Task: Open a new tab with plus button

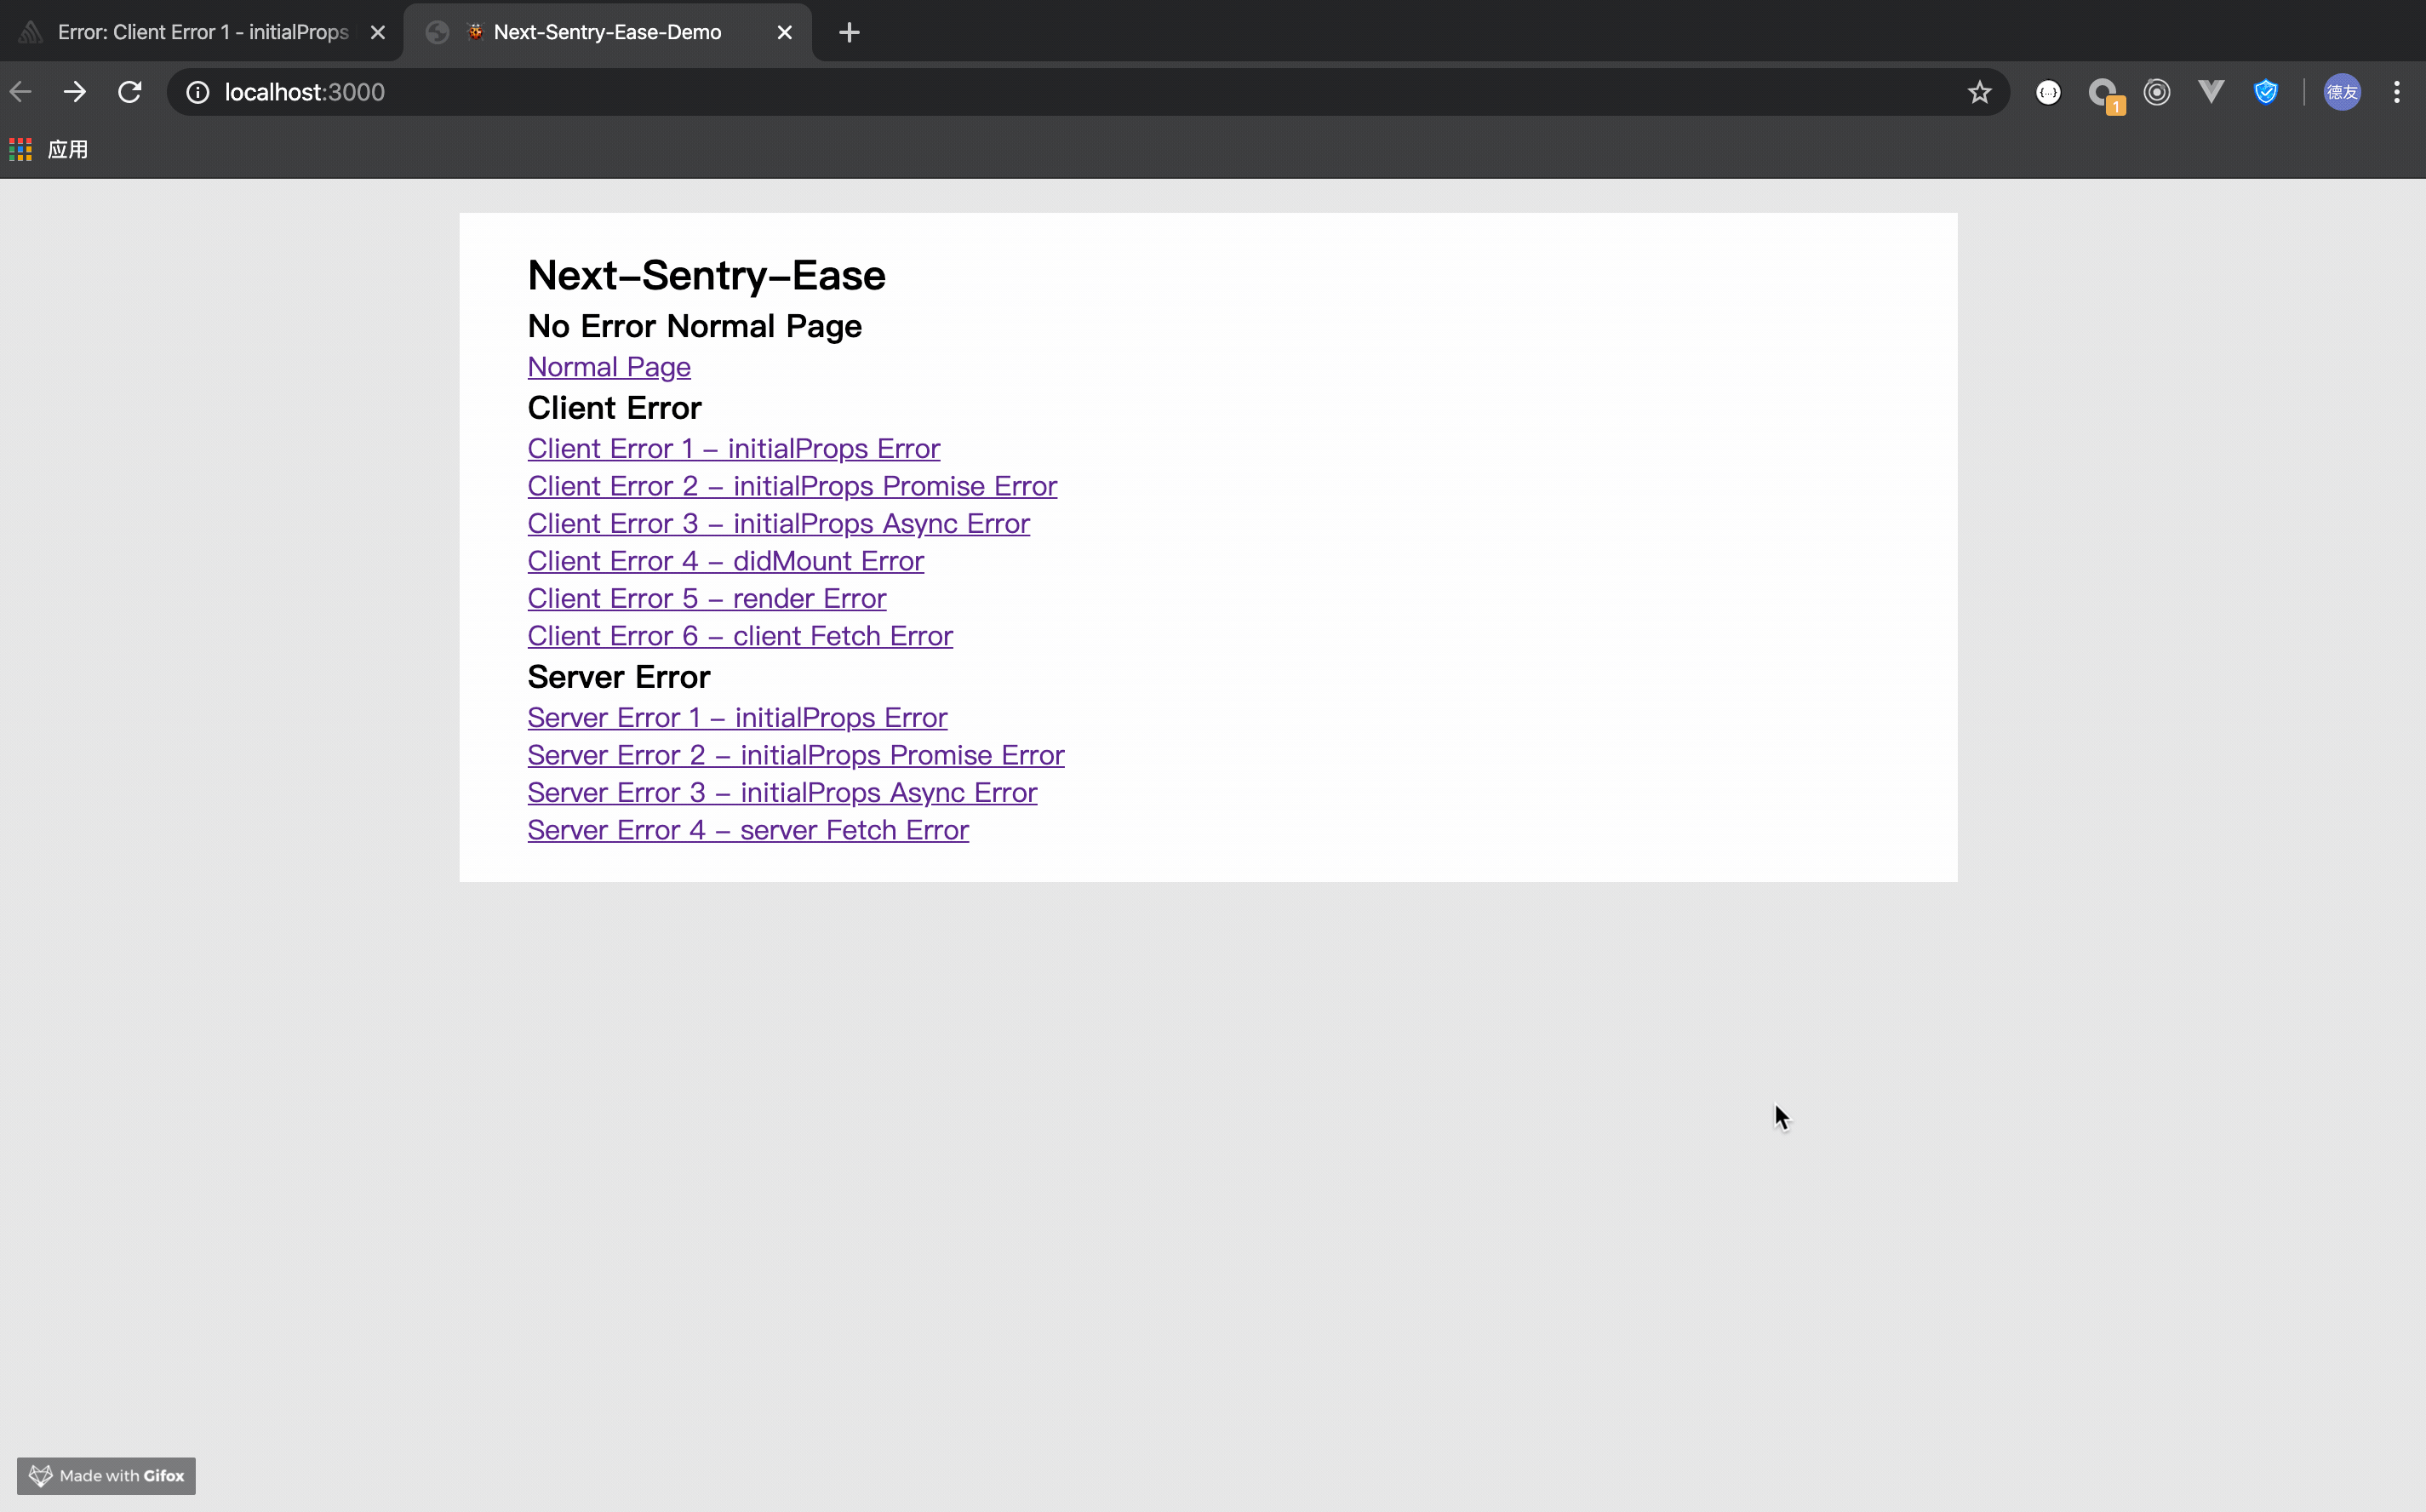Action: click(849, 32)
